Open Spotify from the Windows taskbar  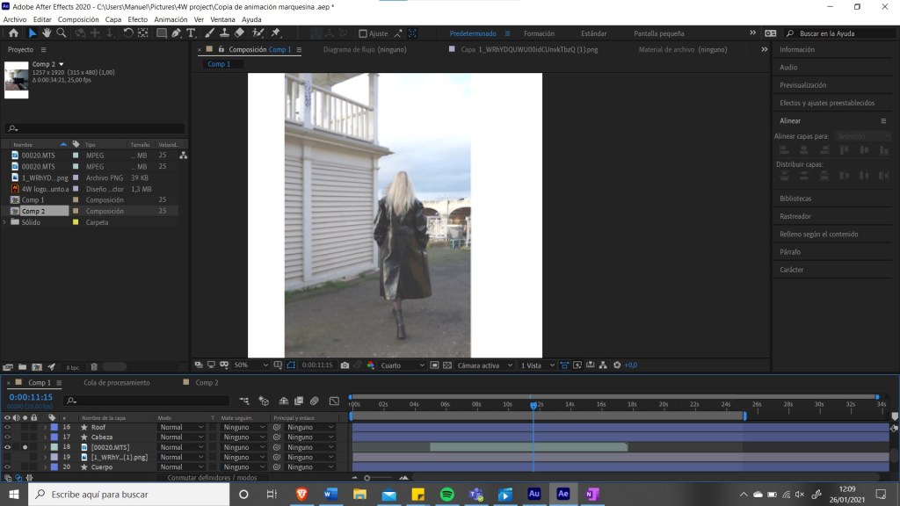click(x=446, y=495)
